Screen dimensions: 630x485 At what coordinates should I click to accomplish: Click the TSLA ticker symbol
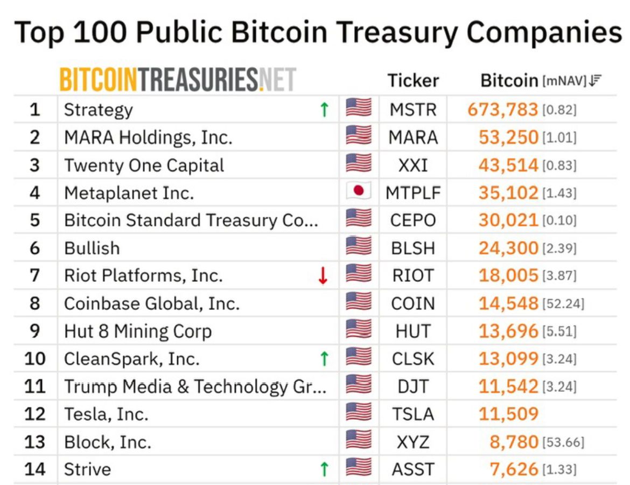tap(413, 414)
